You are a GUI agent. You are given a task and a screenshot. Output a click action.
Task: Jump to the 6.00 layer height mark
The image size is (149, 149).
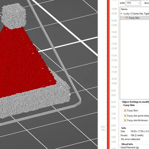click(114, 130)
